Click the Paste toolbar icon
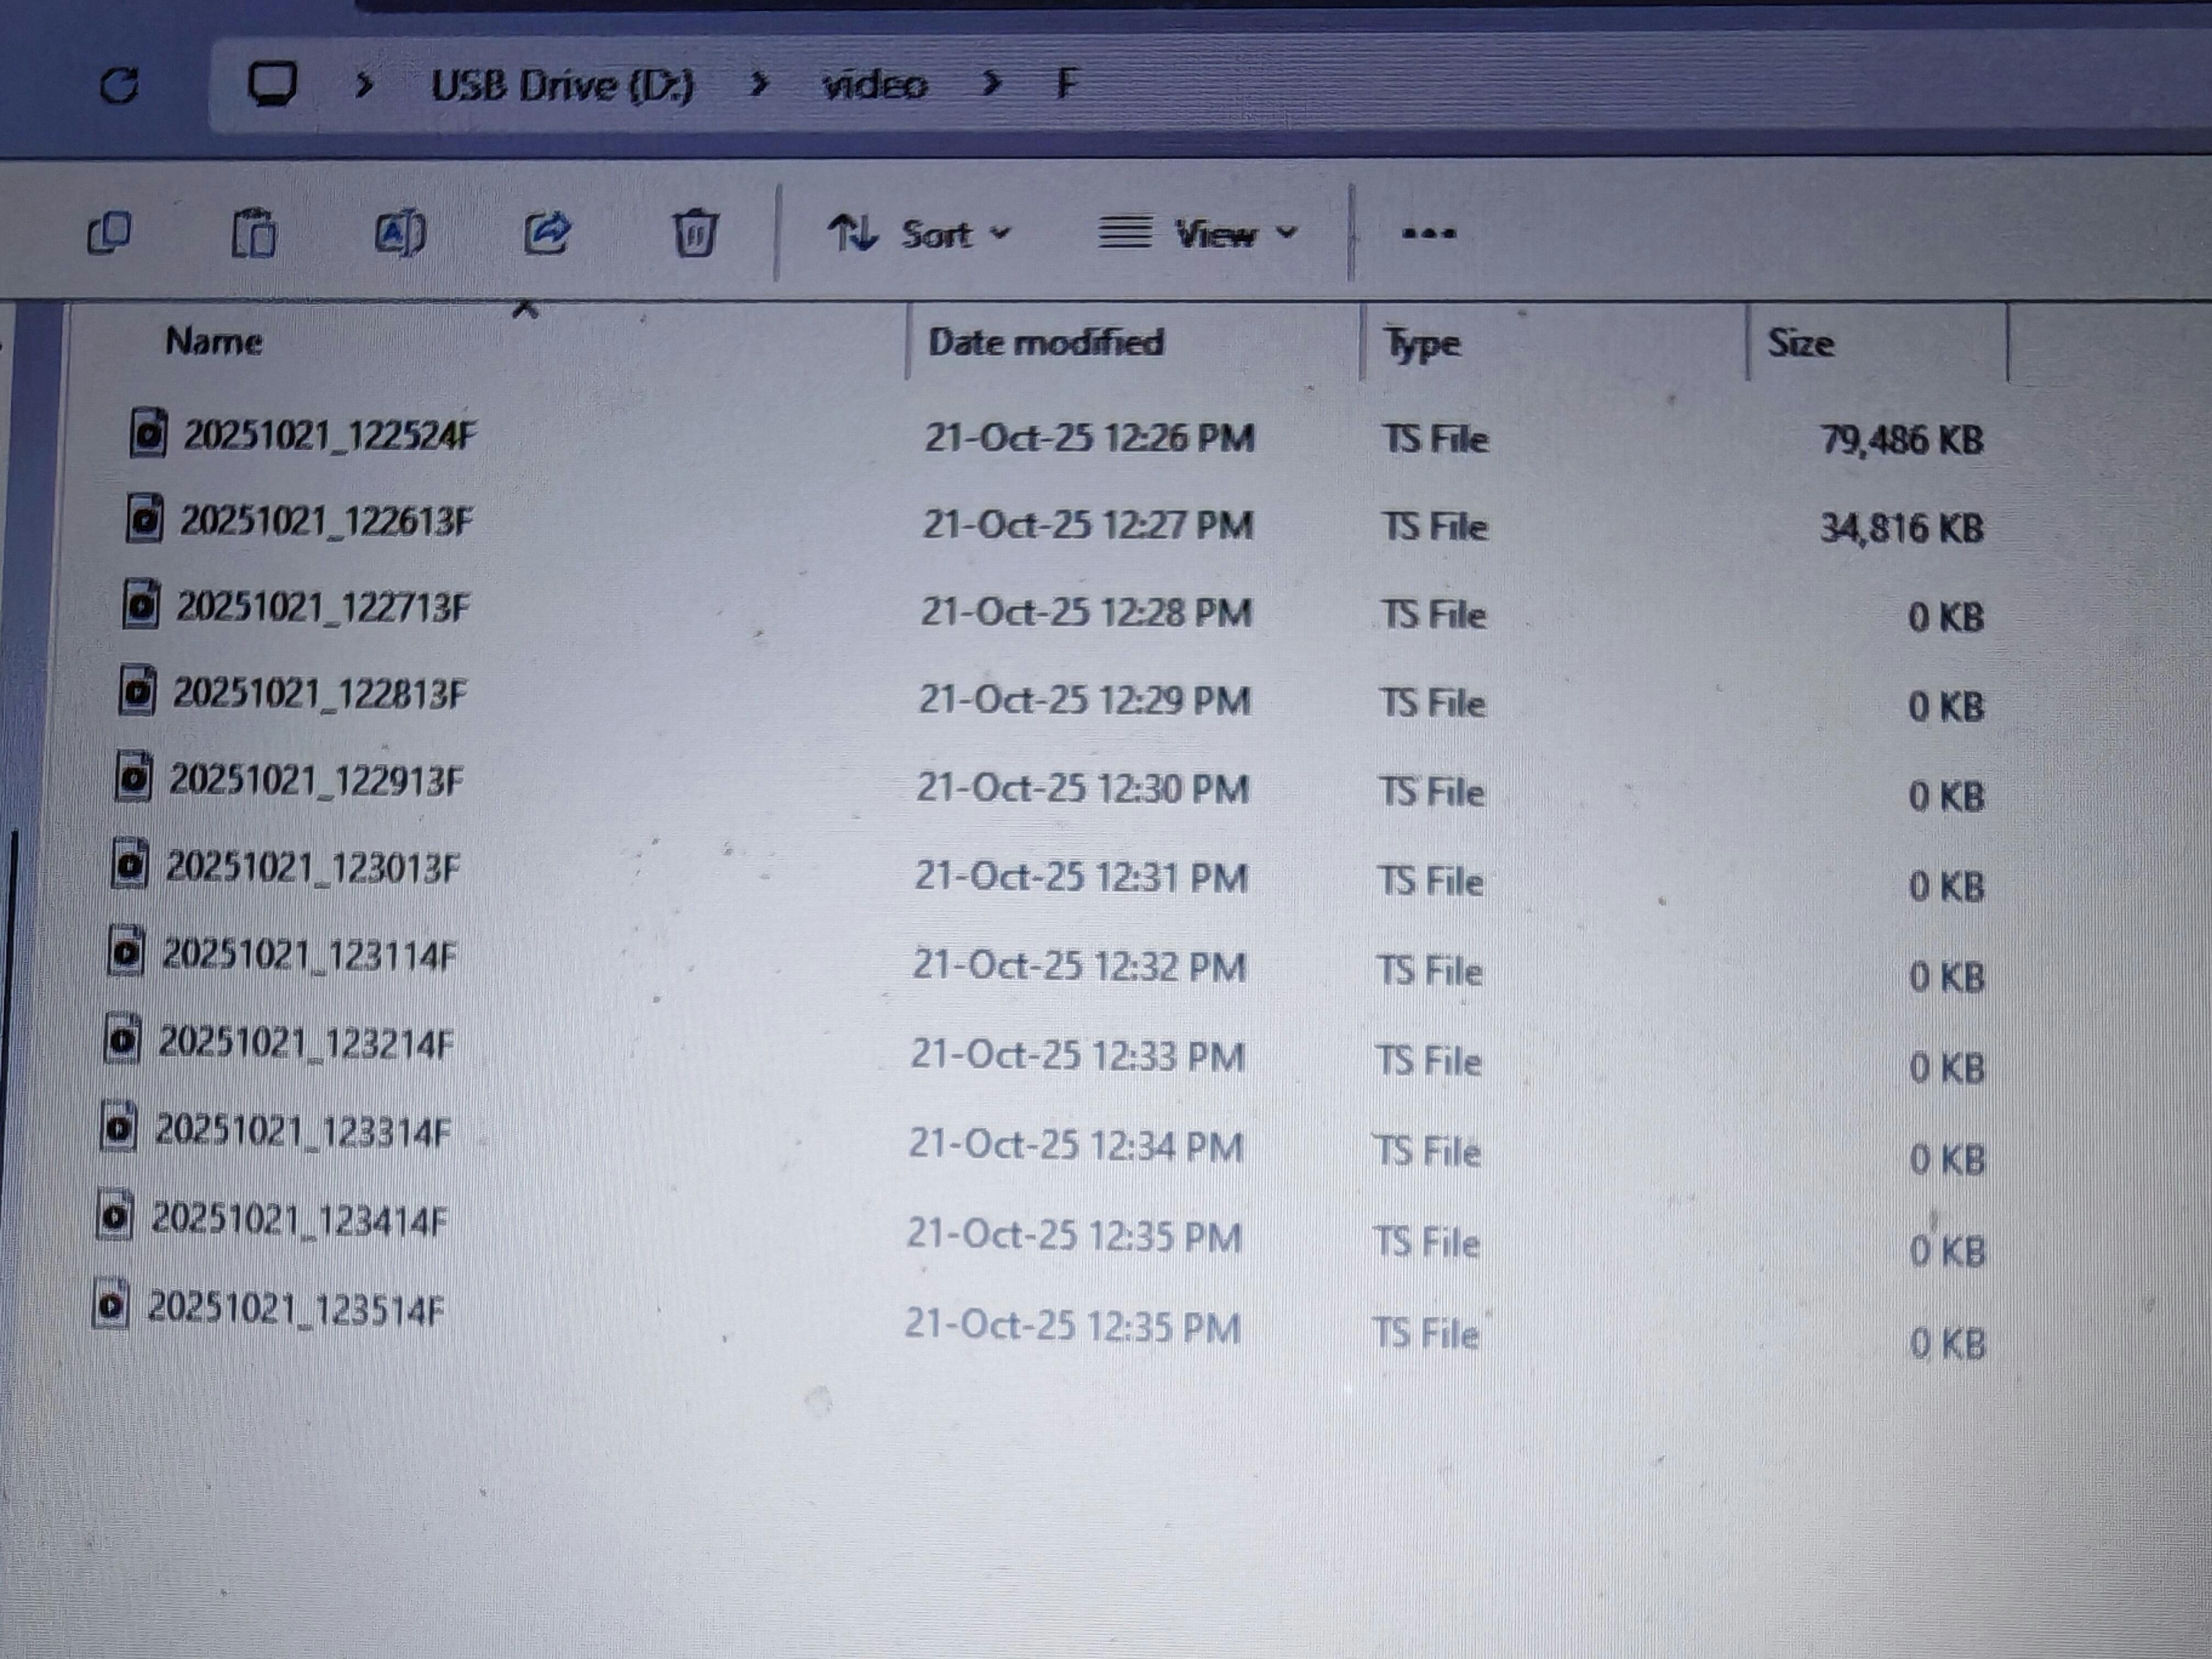 [x=254, y=234]
